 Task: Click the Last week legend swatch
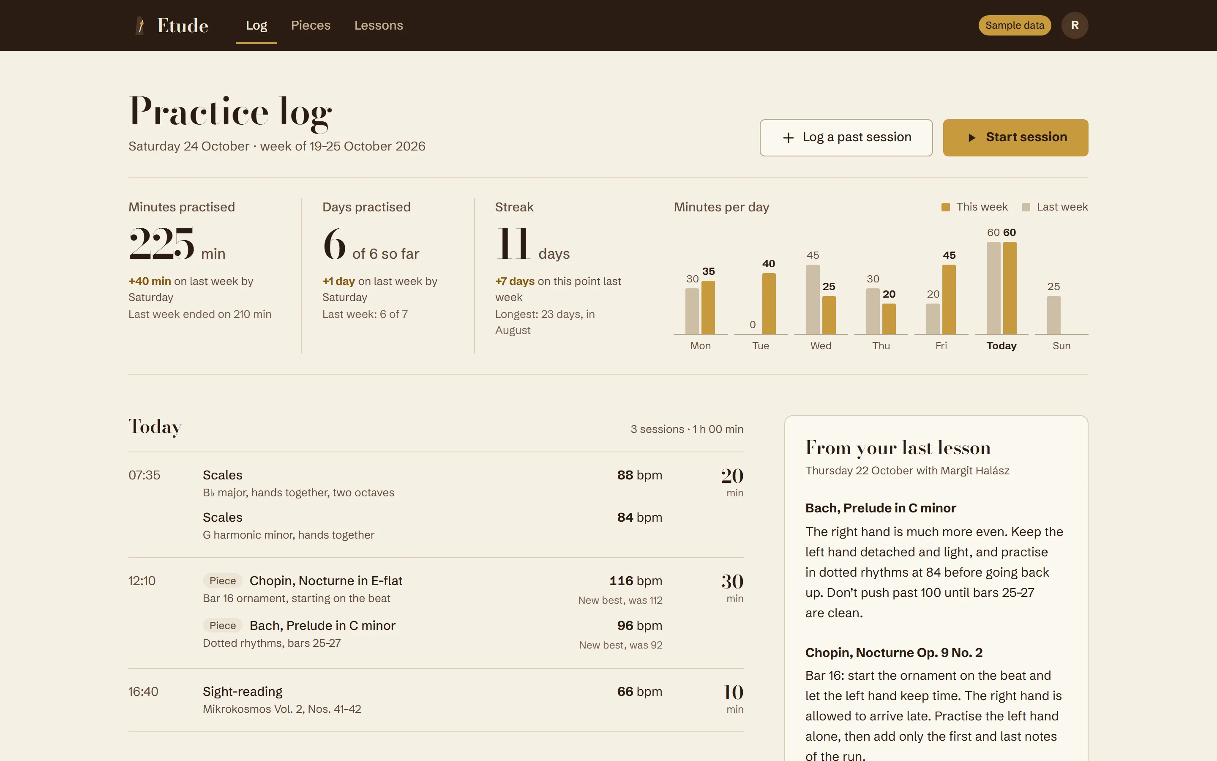point(1026,207)
